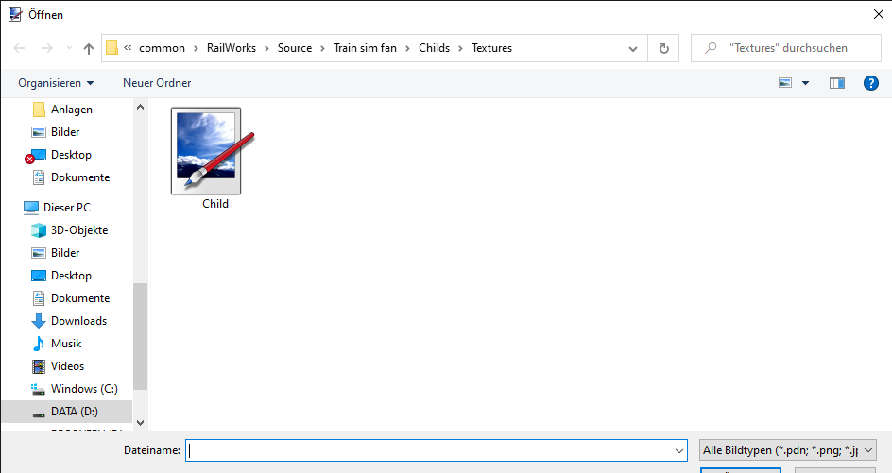
Task: Refresh the Textures folder view
Action: tap(664, 48)
